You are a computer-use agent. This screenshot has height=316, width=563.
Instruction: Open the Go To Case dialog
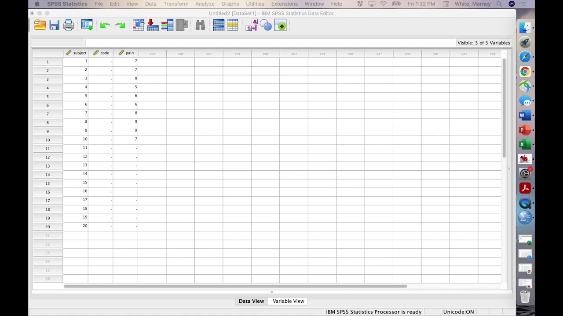[x=139, y=25]
